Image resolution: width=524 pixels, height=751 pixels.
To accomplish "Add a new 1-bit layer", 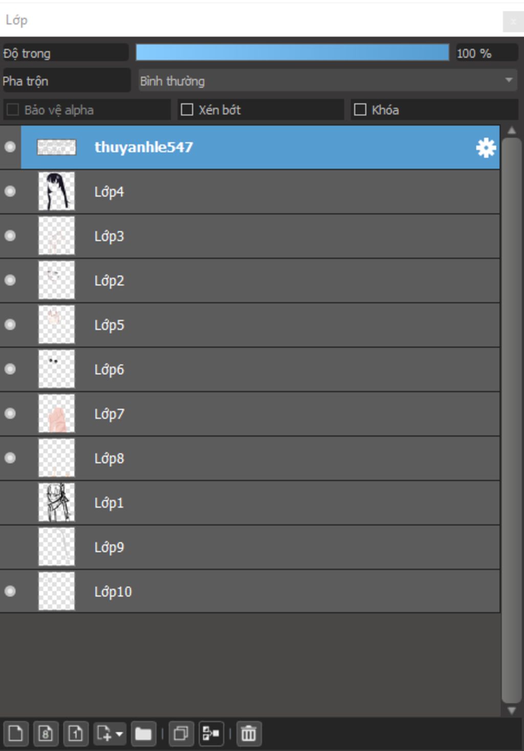I will coord(76,734).
